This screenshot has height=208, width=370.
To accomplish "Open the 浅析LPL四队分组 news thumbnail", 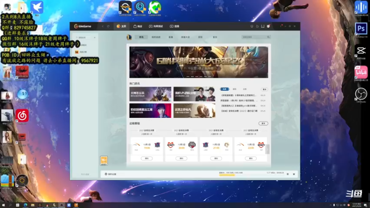I will click(x=194, y=94).
